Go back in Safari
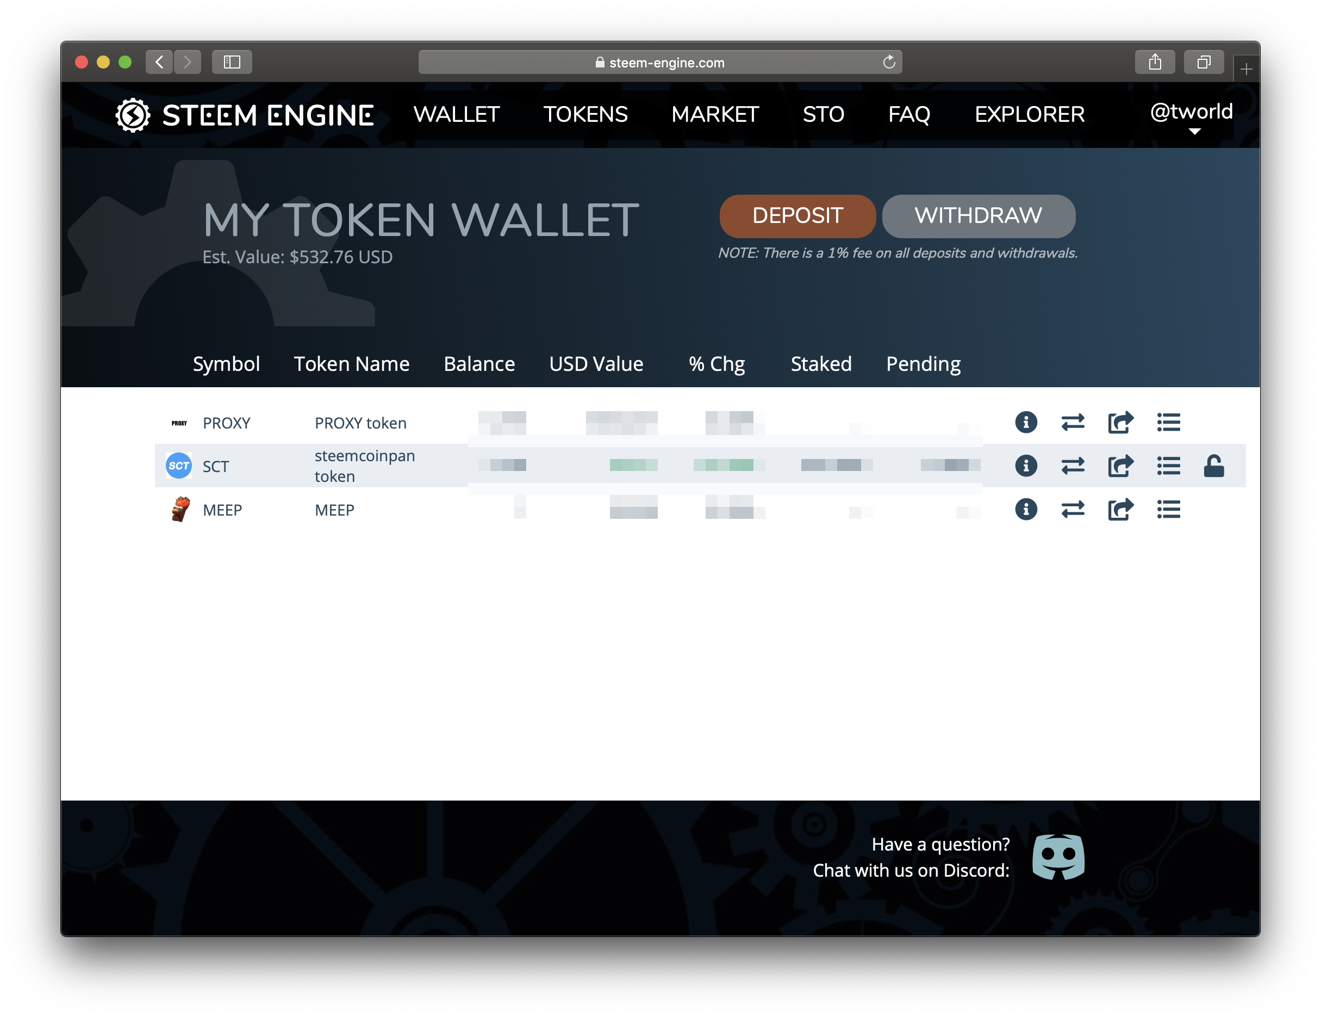Screen dimensions: 1321x1017 pos(159,63)
